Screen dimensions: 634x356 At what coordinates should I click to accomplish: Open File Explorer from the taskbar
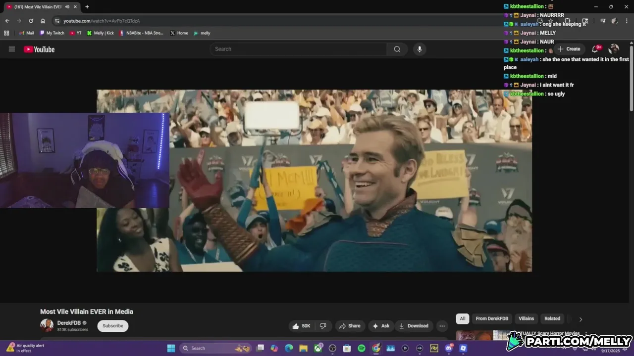click(303, 348)
